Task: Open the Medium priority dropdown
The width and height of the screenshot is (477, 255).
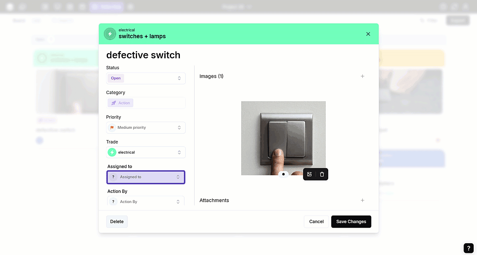Action: point(146,127)
